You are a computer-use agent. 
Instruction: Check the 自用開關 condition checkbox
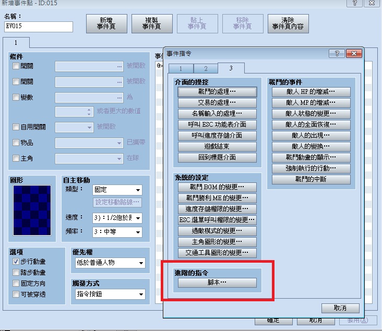[16, 127]
